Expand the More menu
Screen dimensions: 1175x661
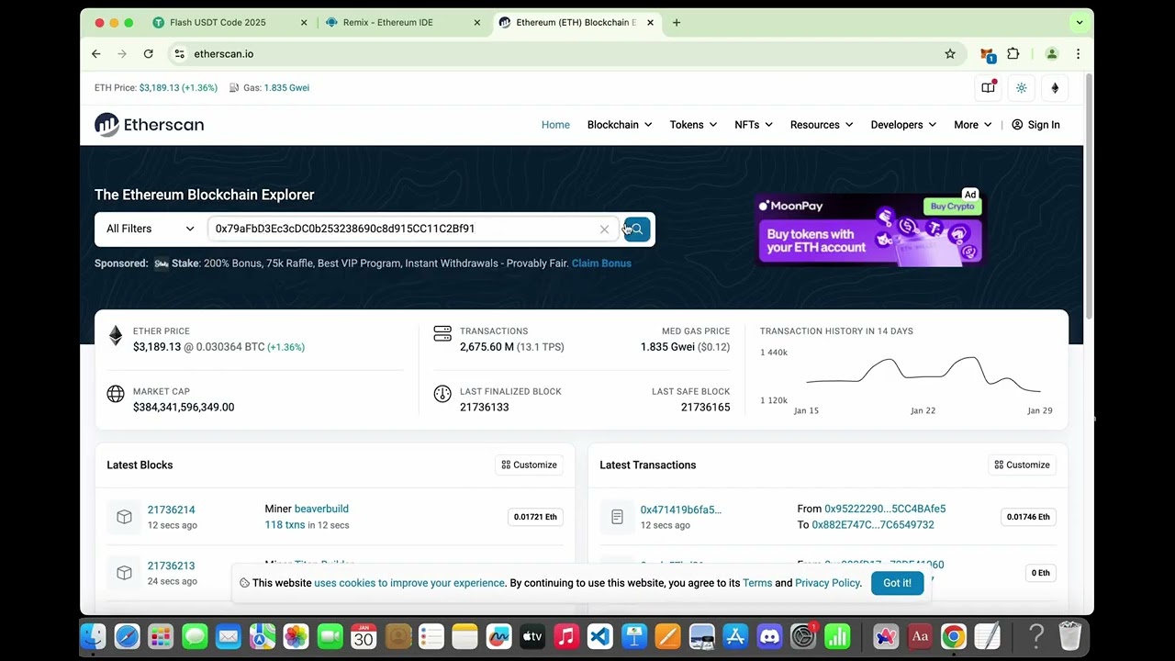973,125
